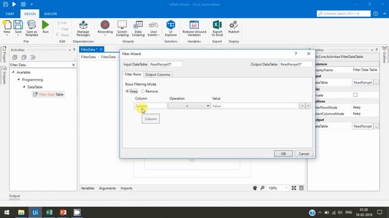
Task: Collapse the Programming tree node
Action: coord(19,79)
